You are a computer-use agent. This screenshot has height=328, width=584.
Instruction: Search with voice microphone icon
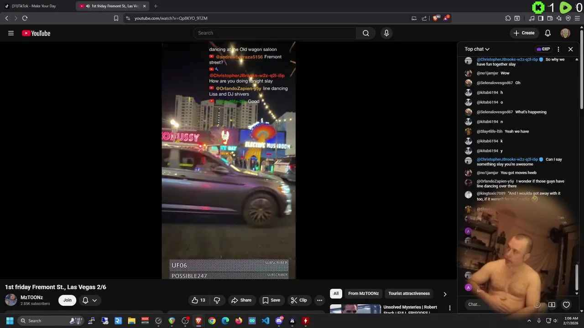tap(386, 33)
